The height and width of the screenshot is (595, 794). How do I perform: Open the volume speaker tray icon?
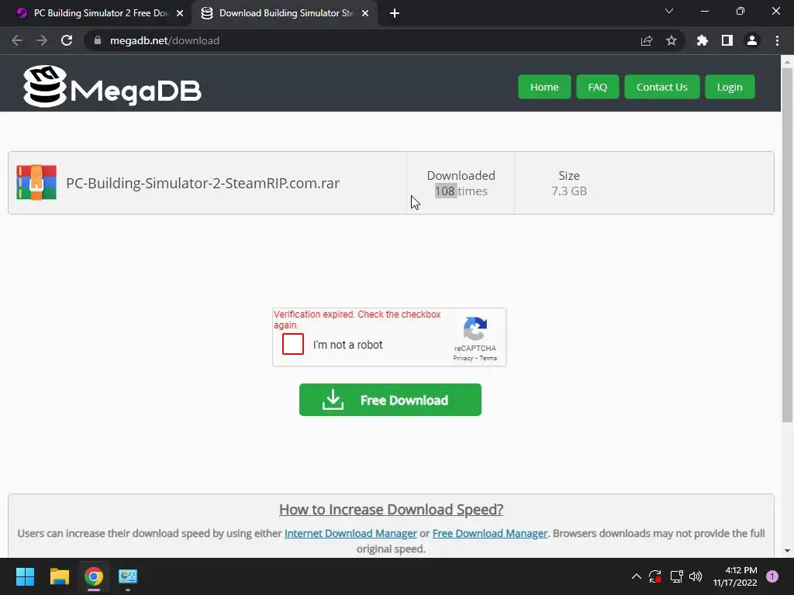click(696, 576)
